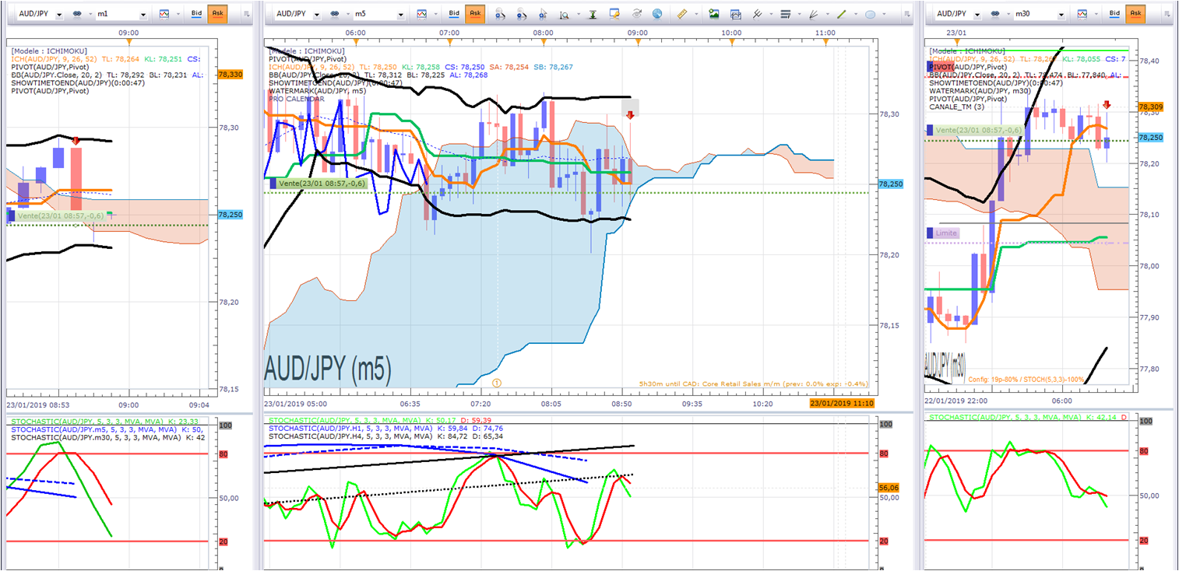Image resolution: width=1179 pixels, height=571 pixels.
Task: Select the horizontal lines drawing tool icon
Action: (x=785, y=14)
